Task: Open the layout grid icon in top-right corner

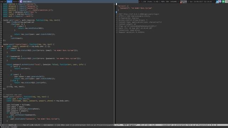Action: click(227, 1)
